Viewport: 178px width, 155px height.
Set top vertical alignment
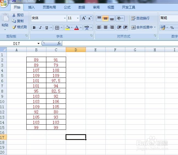[x=99, y=18]
